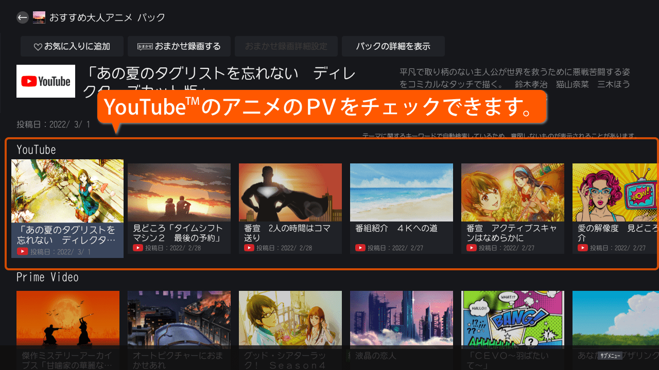Click the おまかせ icon on the recording button
This screenshot has width=659, height=370.
pos(145,47)
